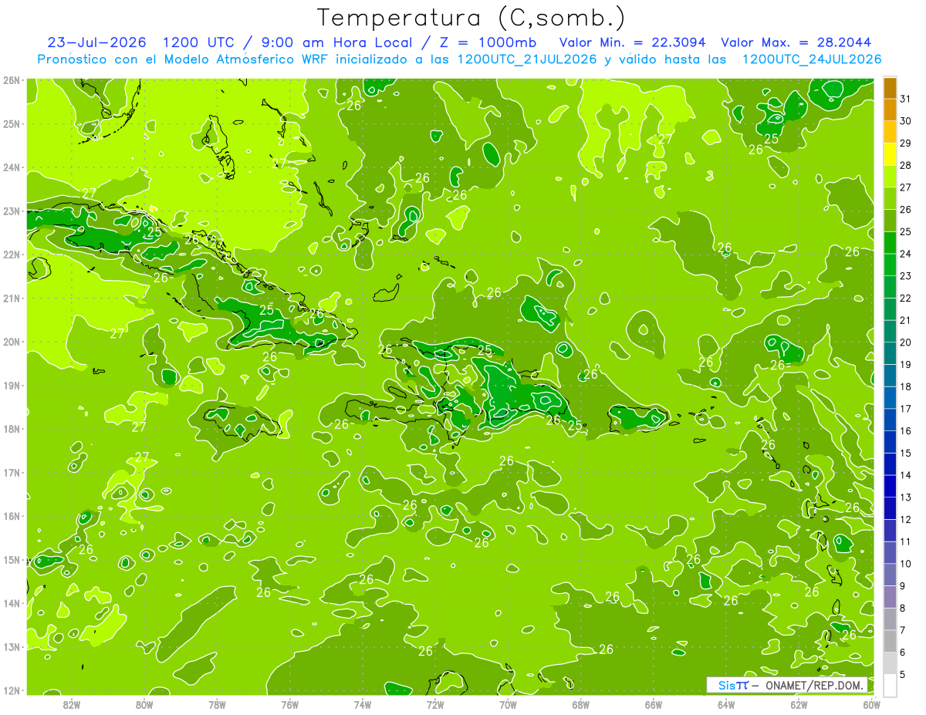This screenshot has width=926, height=715.
Task: Click the '66W' longitude axis label
Action: pyautogui.click(x=653, y=703)
